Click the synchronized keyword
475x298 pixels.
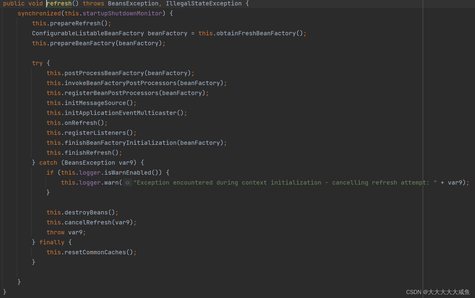[x=39, y=14]
